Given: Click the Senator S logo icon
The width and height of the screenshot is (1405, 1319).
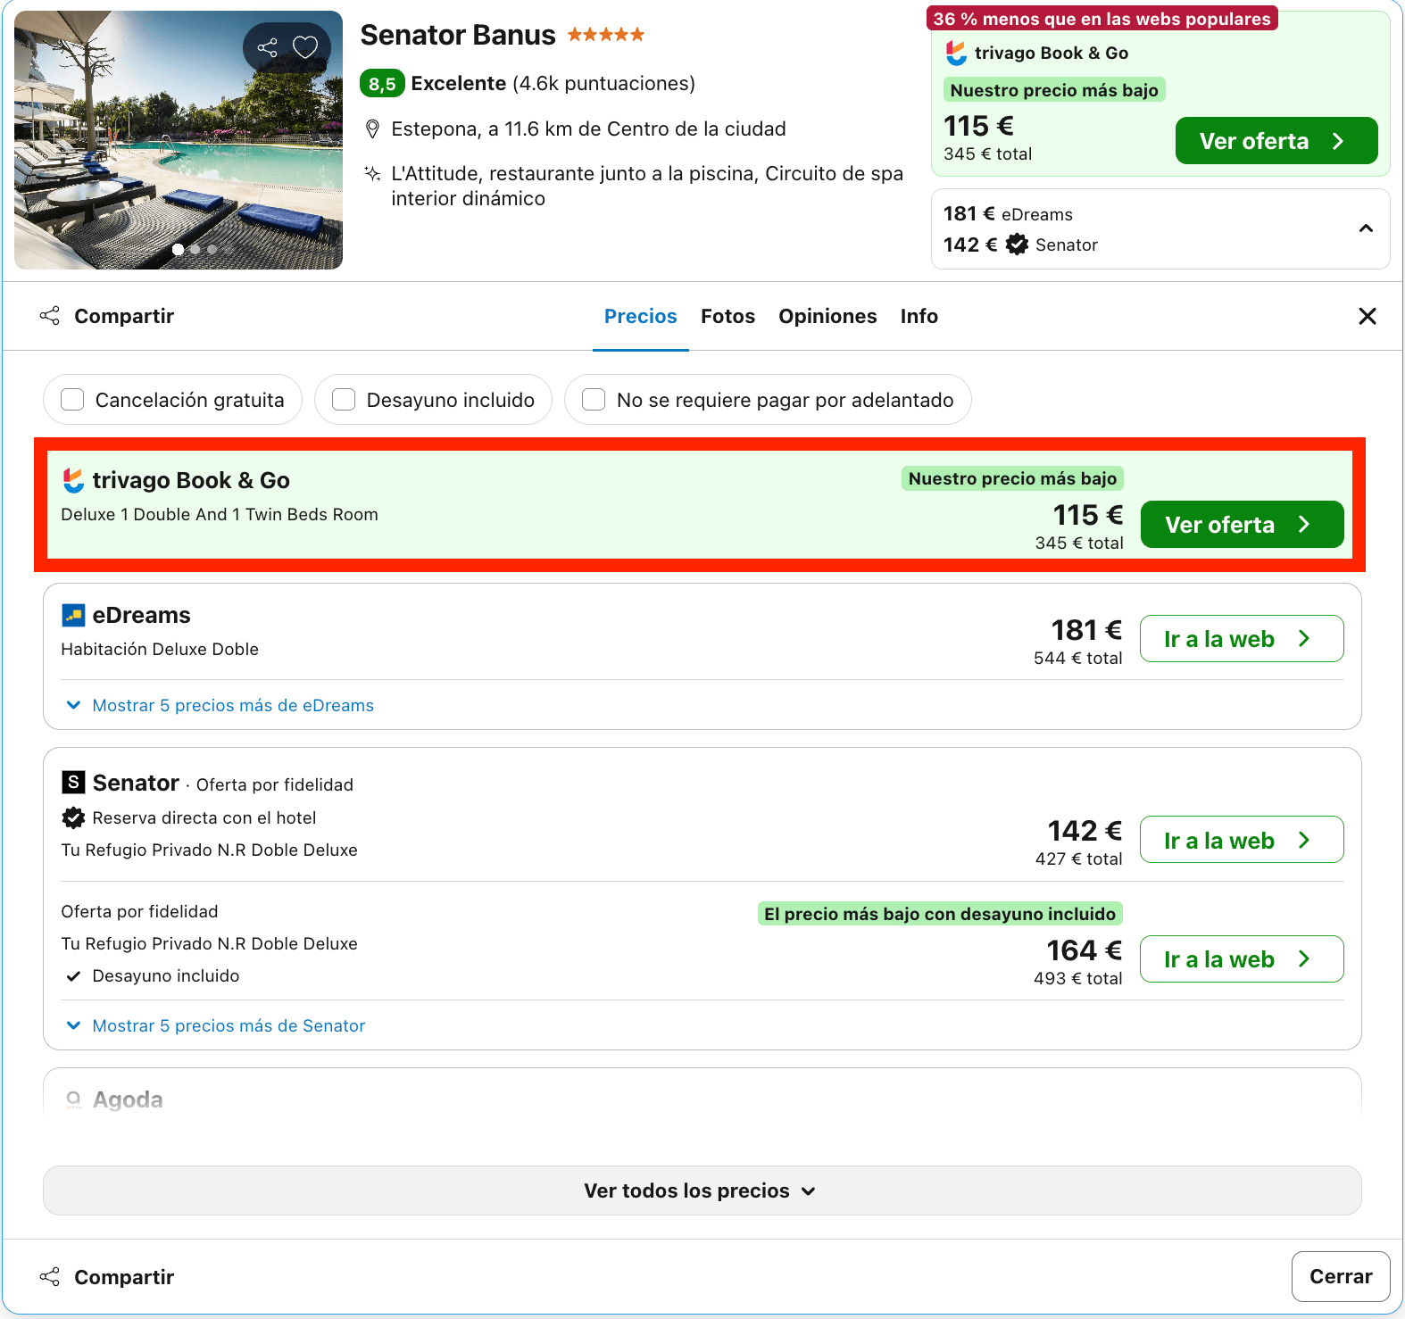Looking at the screenshot, I should point(73,783).
